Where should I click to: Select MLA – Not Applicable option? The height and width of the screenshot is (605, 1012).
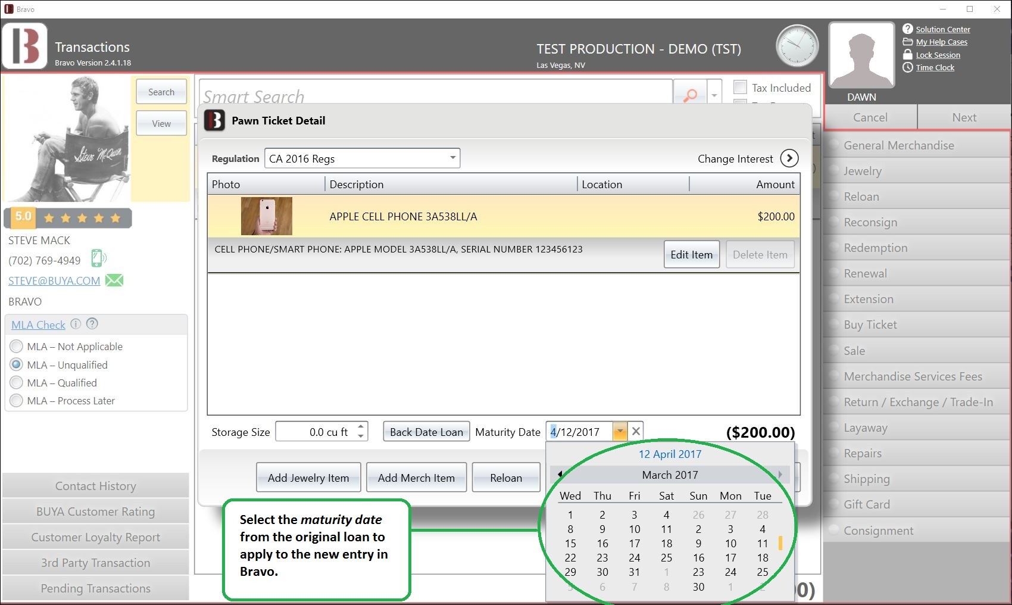[x=17, y=346]
